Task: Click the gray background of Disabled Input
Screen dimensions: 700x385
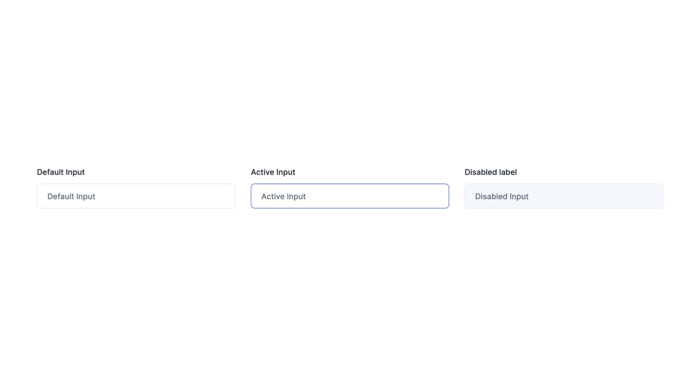Action: tap(602, 196)
